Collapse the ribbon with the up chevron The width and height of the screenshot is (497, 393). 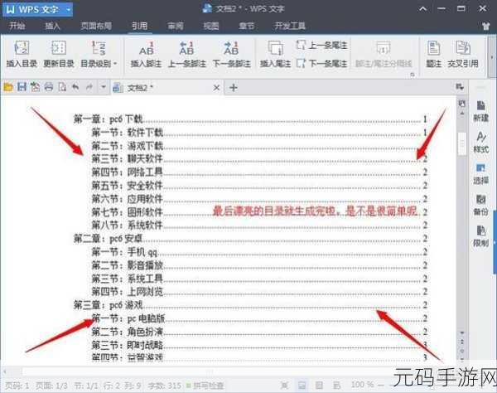click(x=422, y=9)
